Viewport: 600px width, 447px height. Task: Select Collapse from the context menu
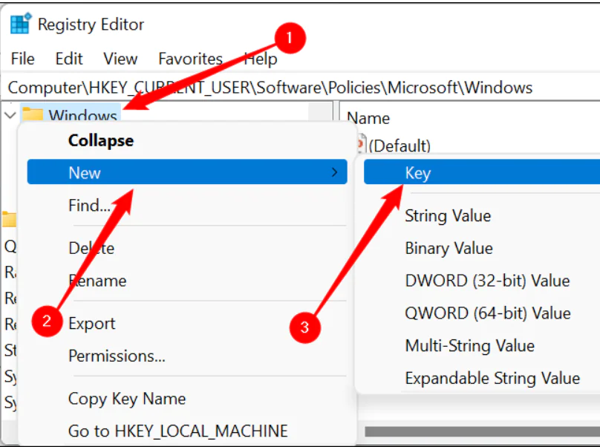pos(100,140)
